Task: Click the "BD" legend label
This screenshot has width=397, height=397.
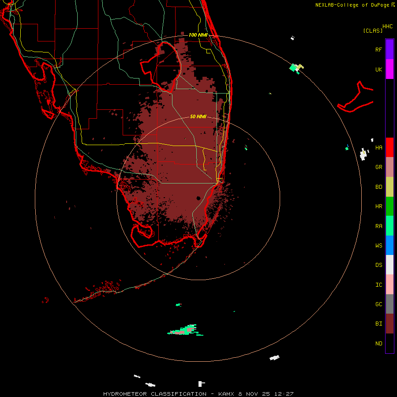Action: pos(378,187)
